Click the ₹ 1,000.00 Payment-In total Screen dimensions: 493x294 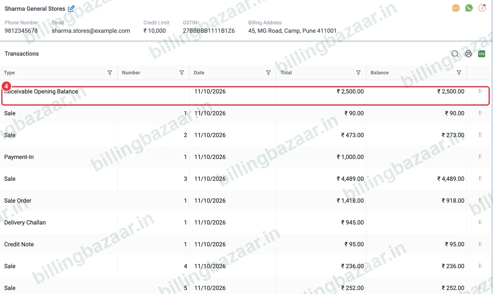pyautogui.click(x=350, y=157)
